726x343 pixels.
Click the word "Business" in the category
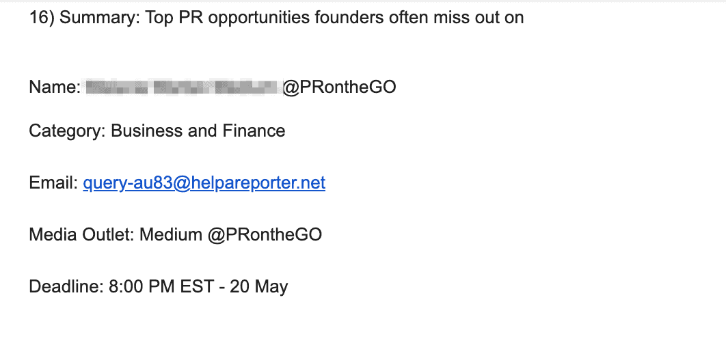147,131
